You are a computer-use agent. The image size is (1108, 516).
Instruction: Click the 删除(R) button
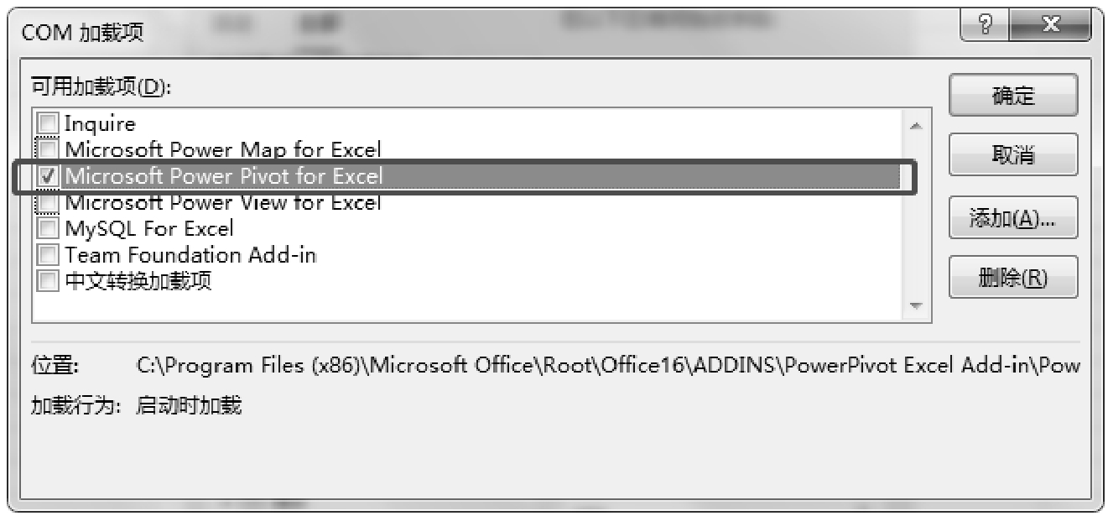point(1012,278)
